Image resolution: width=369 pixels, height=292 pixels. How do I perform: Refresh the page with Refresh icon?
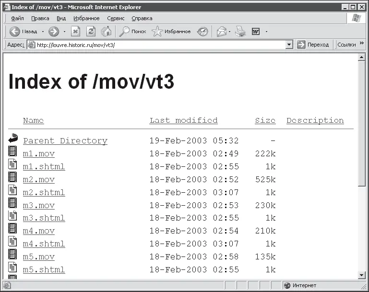coord(91,31)
